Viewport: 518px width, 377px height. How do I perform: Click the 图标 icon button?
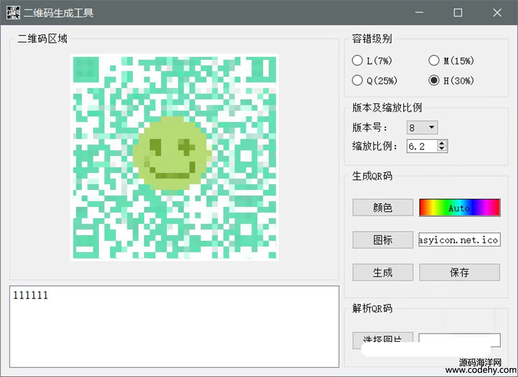(x=382, y=240)
